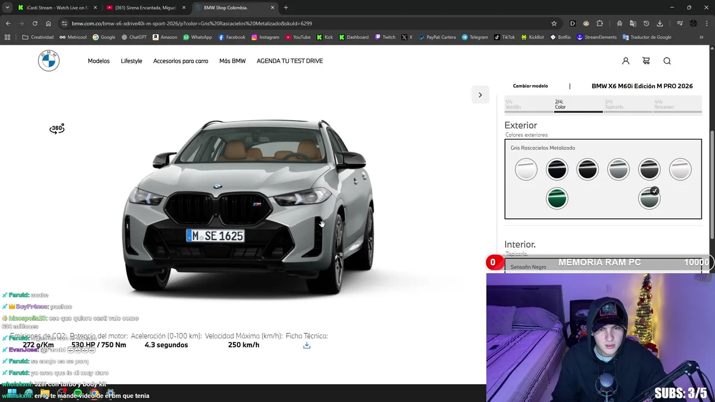Open the Chrome three-dot menu
The width and height of the screenshot is (715, 402).
[707, 23]
